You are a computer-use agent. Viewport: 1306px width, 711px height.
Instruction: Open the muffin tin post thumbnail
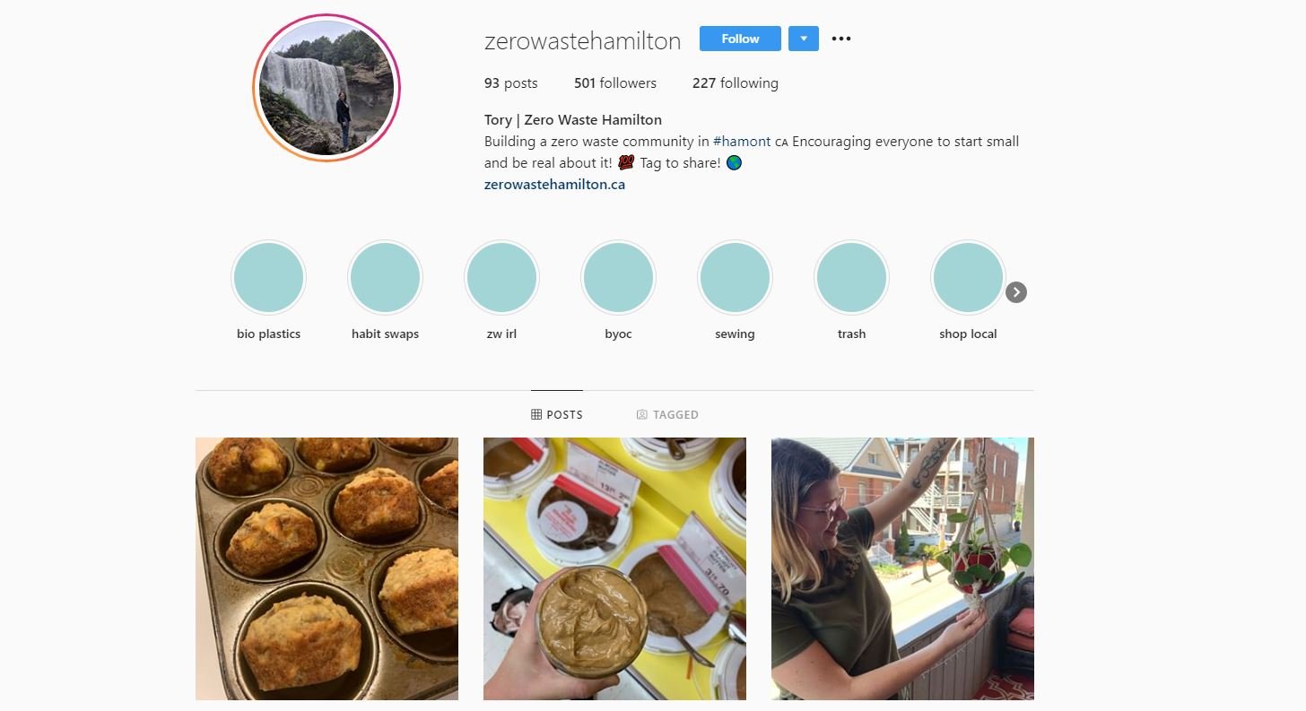click(326, 568)
